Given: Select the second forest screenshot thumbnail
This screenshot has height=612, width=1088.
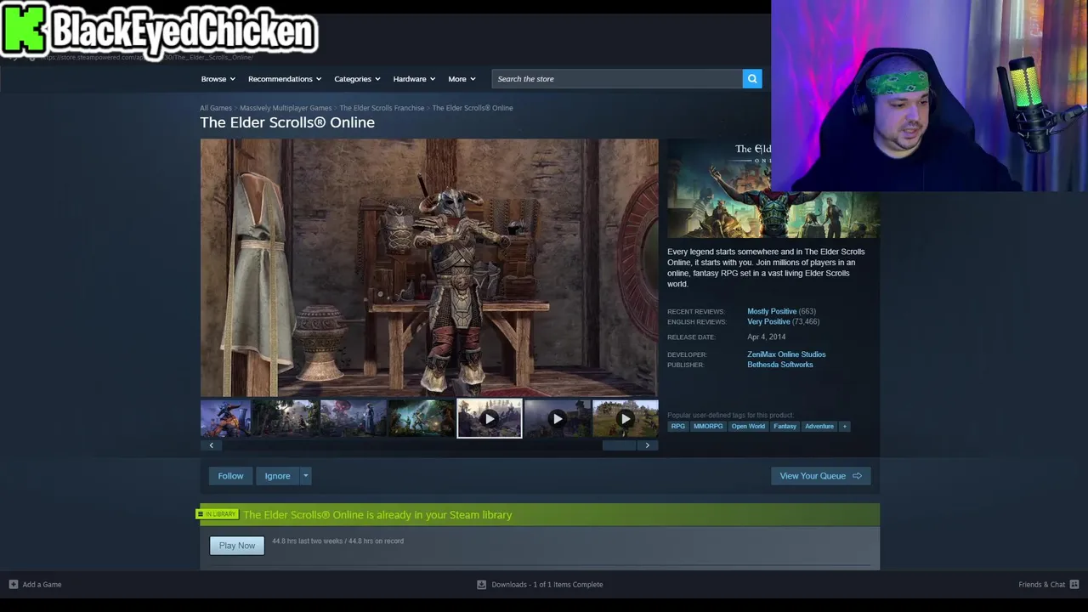Looking at the screenshot, I should click(x=285, y=419).
